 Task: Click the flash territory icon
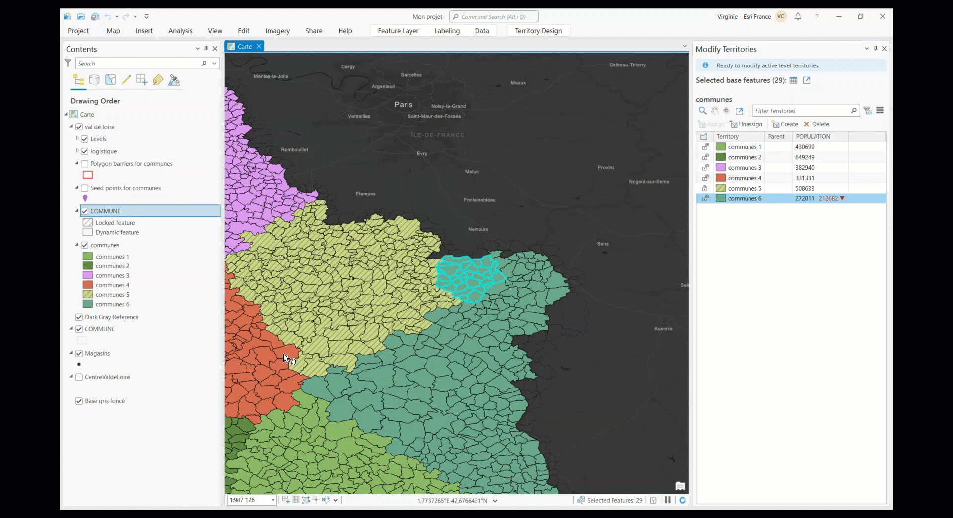click(x=727, y=111)
